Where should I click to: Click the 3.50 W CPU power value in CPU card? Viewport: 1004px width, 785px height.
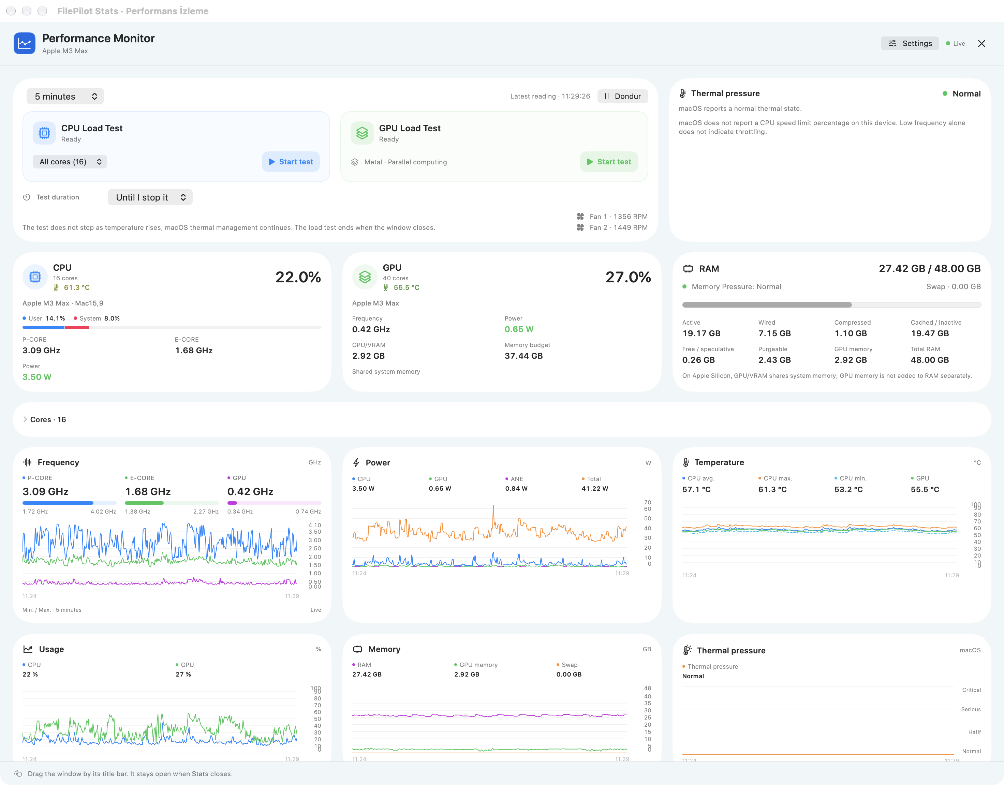37,377
